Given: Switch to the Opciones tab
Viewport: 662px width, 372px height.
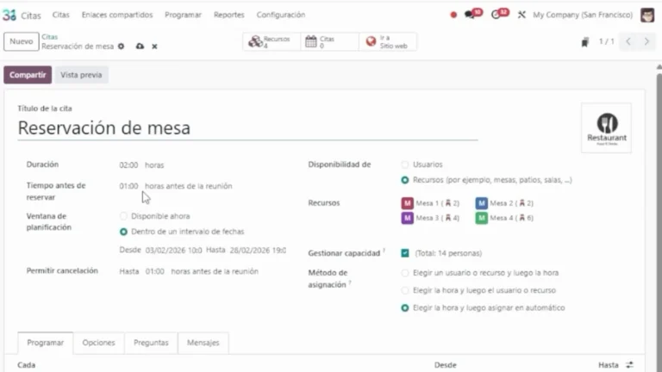Looking at the screenshot, I should click(x=98, y=343).
